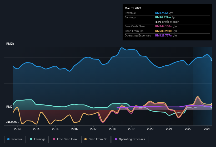Screen dimensions: 216x147
Task: Click the RM2b y-axis label
Action: (x=10, y=44)
